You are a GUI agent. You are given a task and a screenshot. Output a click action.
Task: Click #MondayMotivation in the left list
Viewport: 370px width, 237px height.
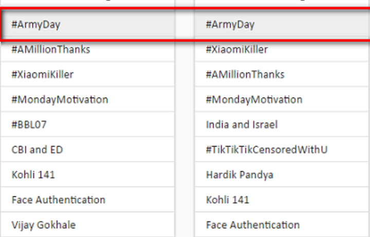(x=60, y=99)
